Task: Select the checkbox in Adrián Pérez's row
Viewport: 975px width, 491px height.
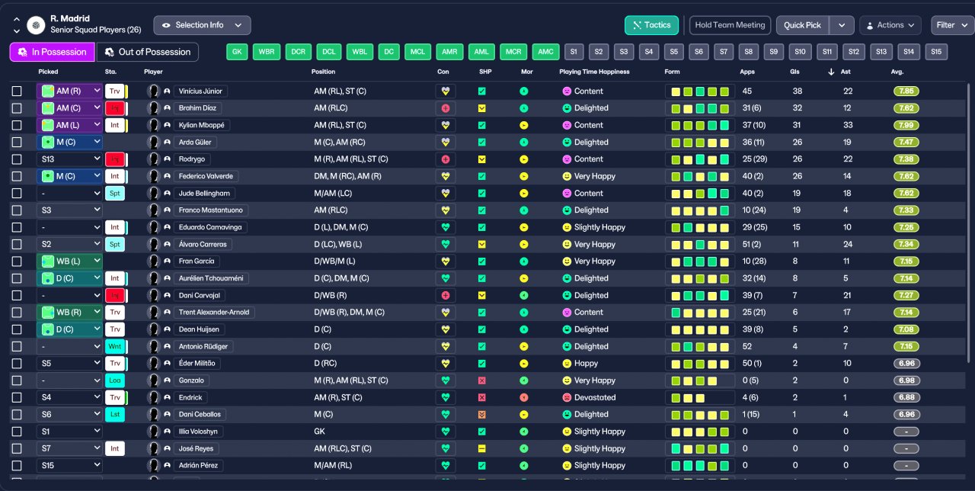Action: coord(17,466)
